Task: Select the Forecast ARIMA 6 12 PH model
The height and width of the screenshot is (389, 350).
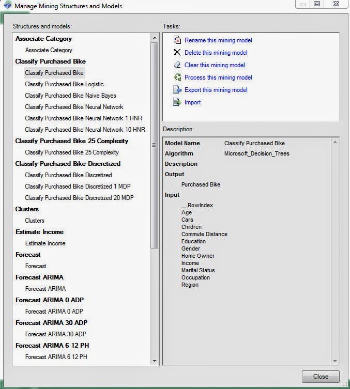Action: [x=56, y=357]
